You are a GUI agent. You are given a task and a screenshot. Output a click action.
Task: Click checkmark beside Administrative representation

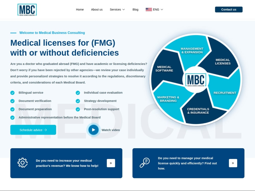pos(12,118)
